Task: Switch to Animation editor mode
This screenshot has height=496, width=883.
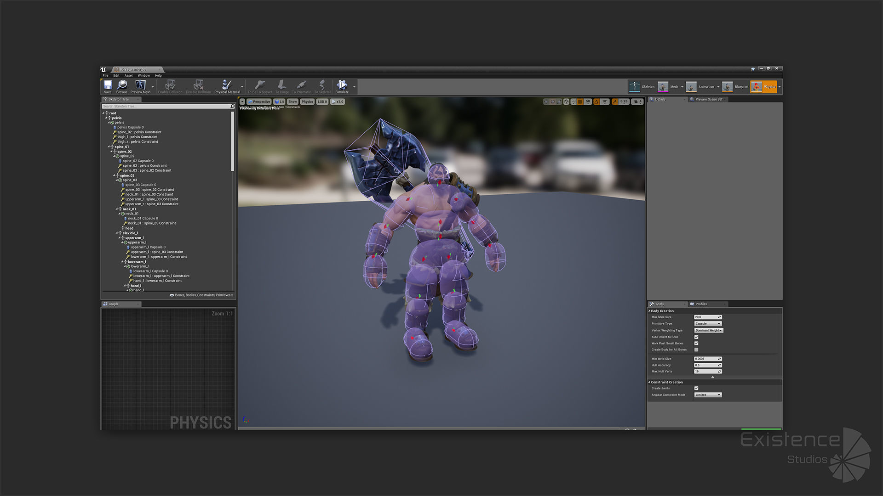Action: click(x=701, y=87)
